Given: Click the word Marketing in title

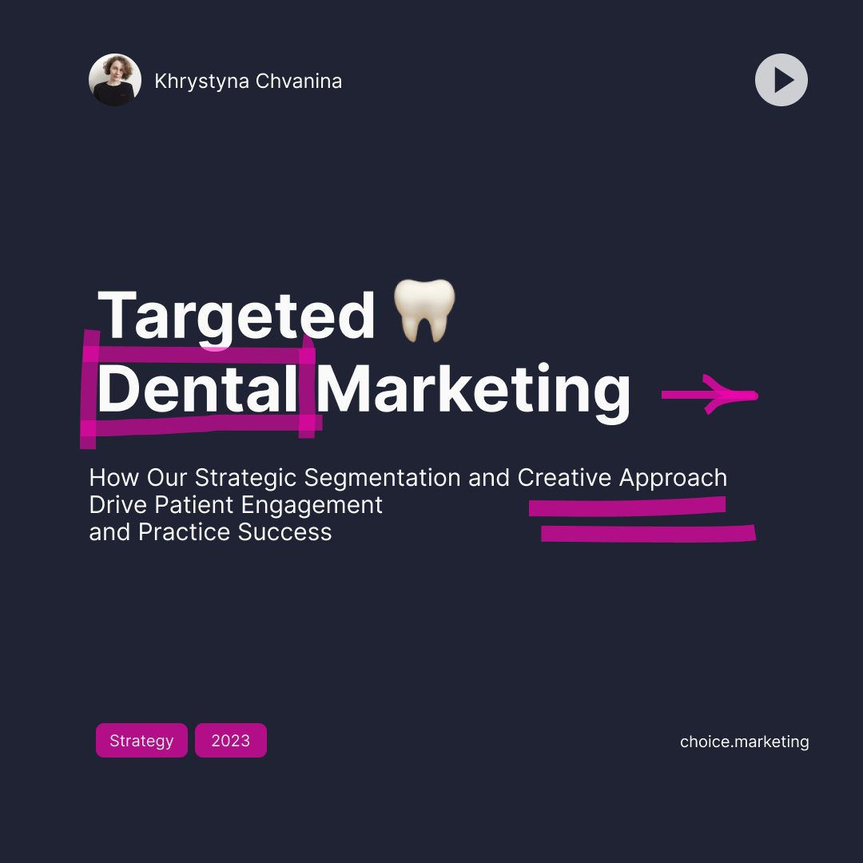Looking at the screenshot, I should click(x=474, y=393).
